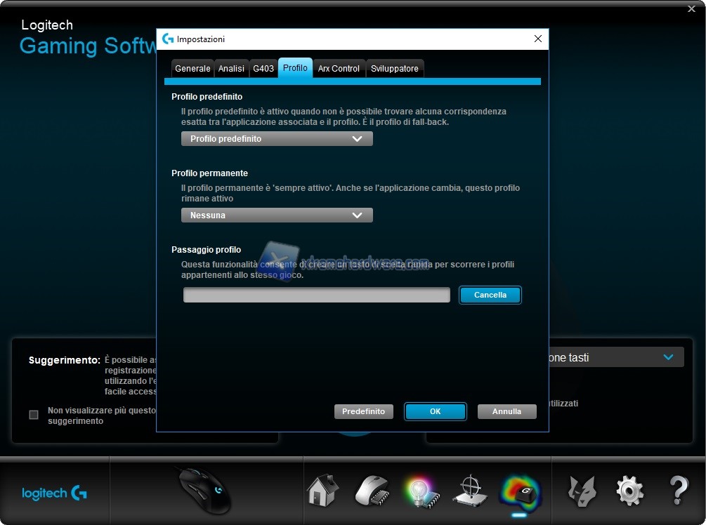This screenshot has height=525, width=706.
Task: Expand the dropdown behind dialog ending 'one tasti'
Action: 668,357
